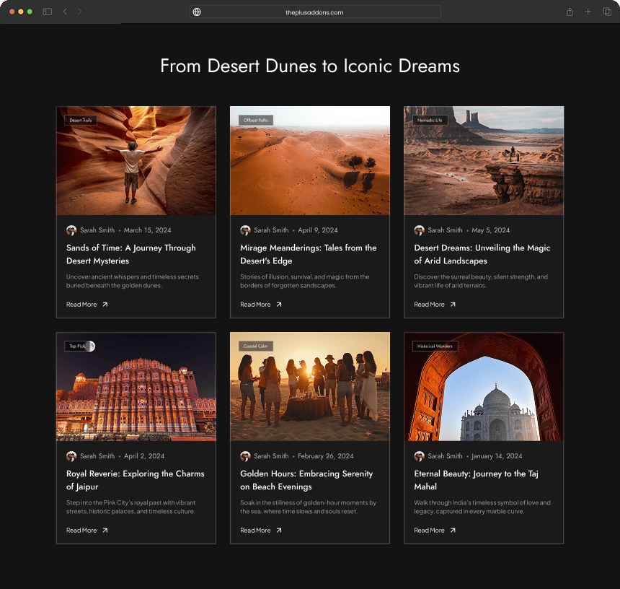The width and height of the screenshot is (620, 589).
Task: Click the globe icon in the address bar
Action: coord(197,12)
